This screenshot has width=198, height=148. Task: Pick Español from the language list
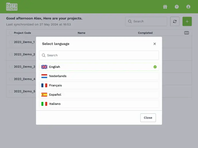tap(99, 94)
